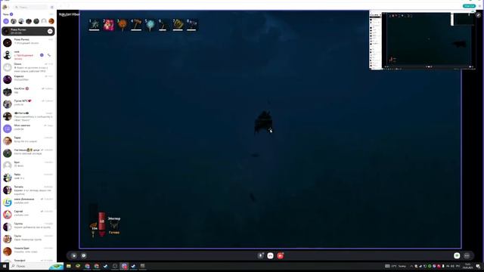Open File Explorer from the taskbar
Screen dimensions: 484x272
tap(69, 266)
